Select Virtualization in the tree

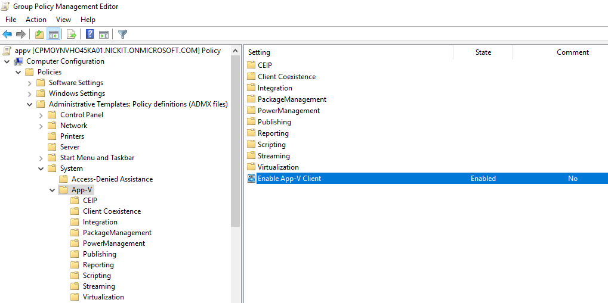point(103,297)
